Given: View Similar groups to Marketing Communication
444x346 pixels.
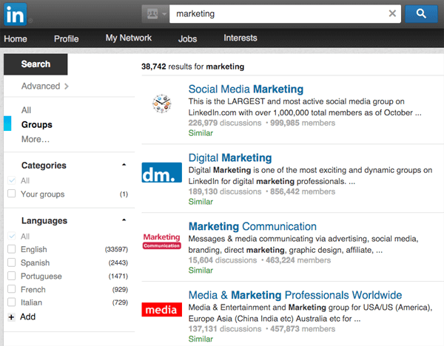Looking at the screenshot, I should [201, 271].
